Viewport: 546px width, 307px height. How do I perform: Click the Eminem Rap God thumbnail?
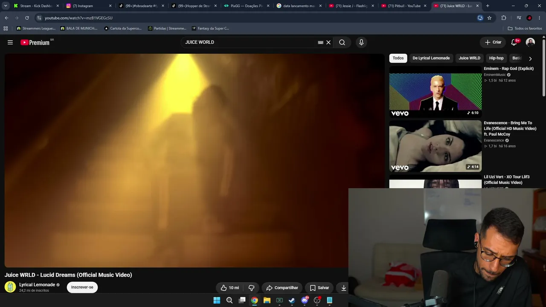[435, 92]
